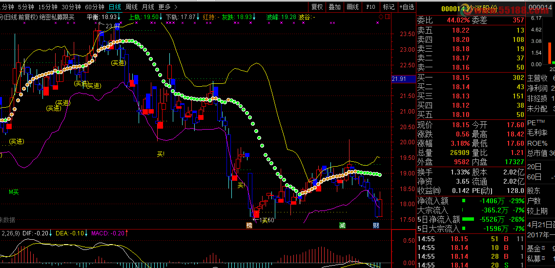
Task: Click the 榜 marker icon on the chart
Action: (250, 225)
